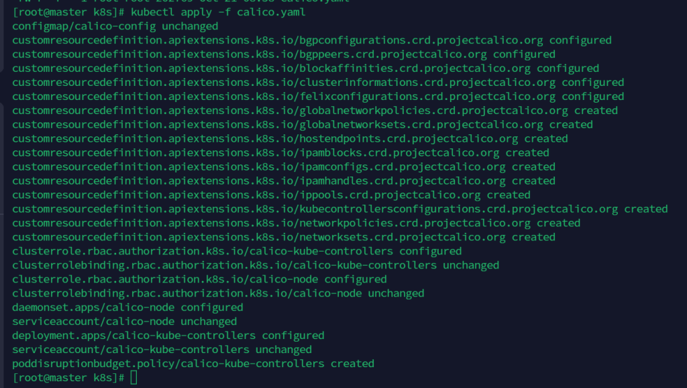
Task: Click the poddisruptionbudget.policy/calico-kube-controllers created line
Action: (193, 364)
